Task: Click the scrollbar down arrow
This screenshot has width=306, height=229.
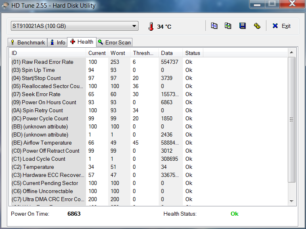Action: [291, 201]
